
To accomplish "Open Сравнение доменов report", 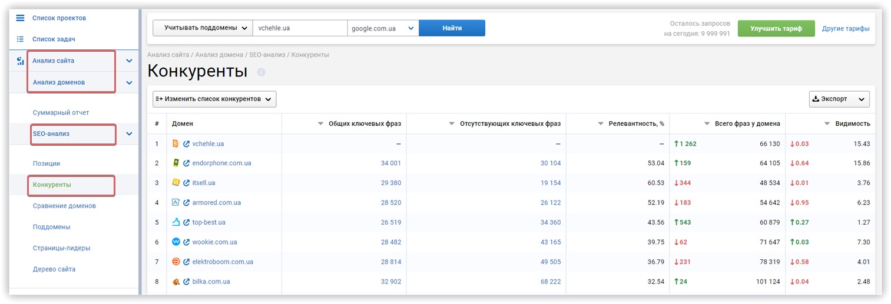I will click(64, 206).
